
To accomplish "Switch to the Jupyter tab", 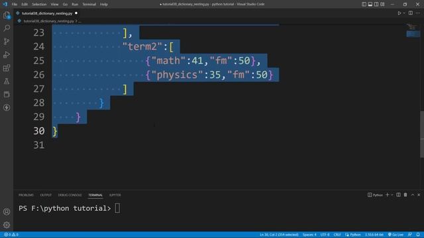I will point(115,195).
